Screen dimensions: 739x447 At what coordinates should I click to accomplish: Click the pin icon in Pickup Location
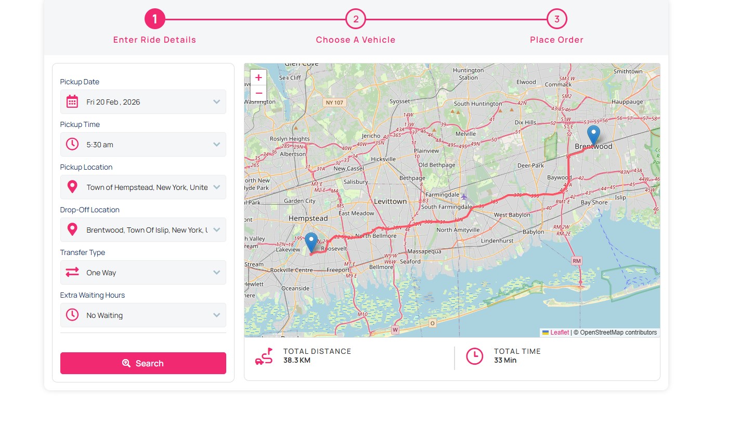[x=72, y=187]
